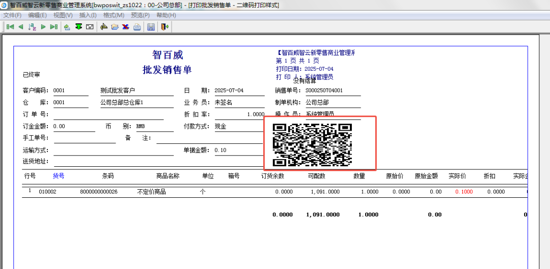
Task: Open the design ruler tool icon
Action: [x=103, y=26]
